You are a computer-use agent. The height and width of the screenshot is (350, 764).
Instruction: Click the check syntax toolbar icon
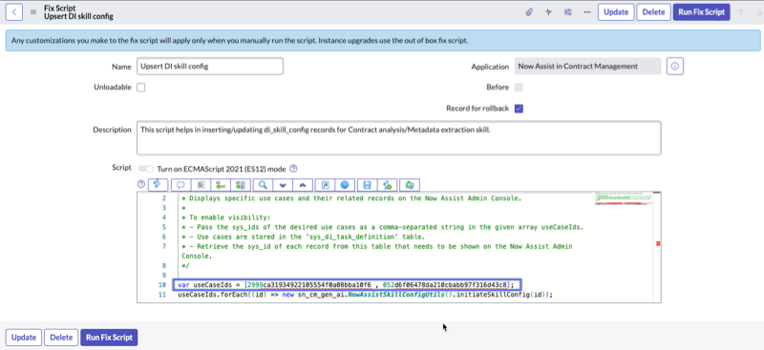(x=388, y=184)
